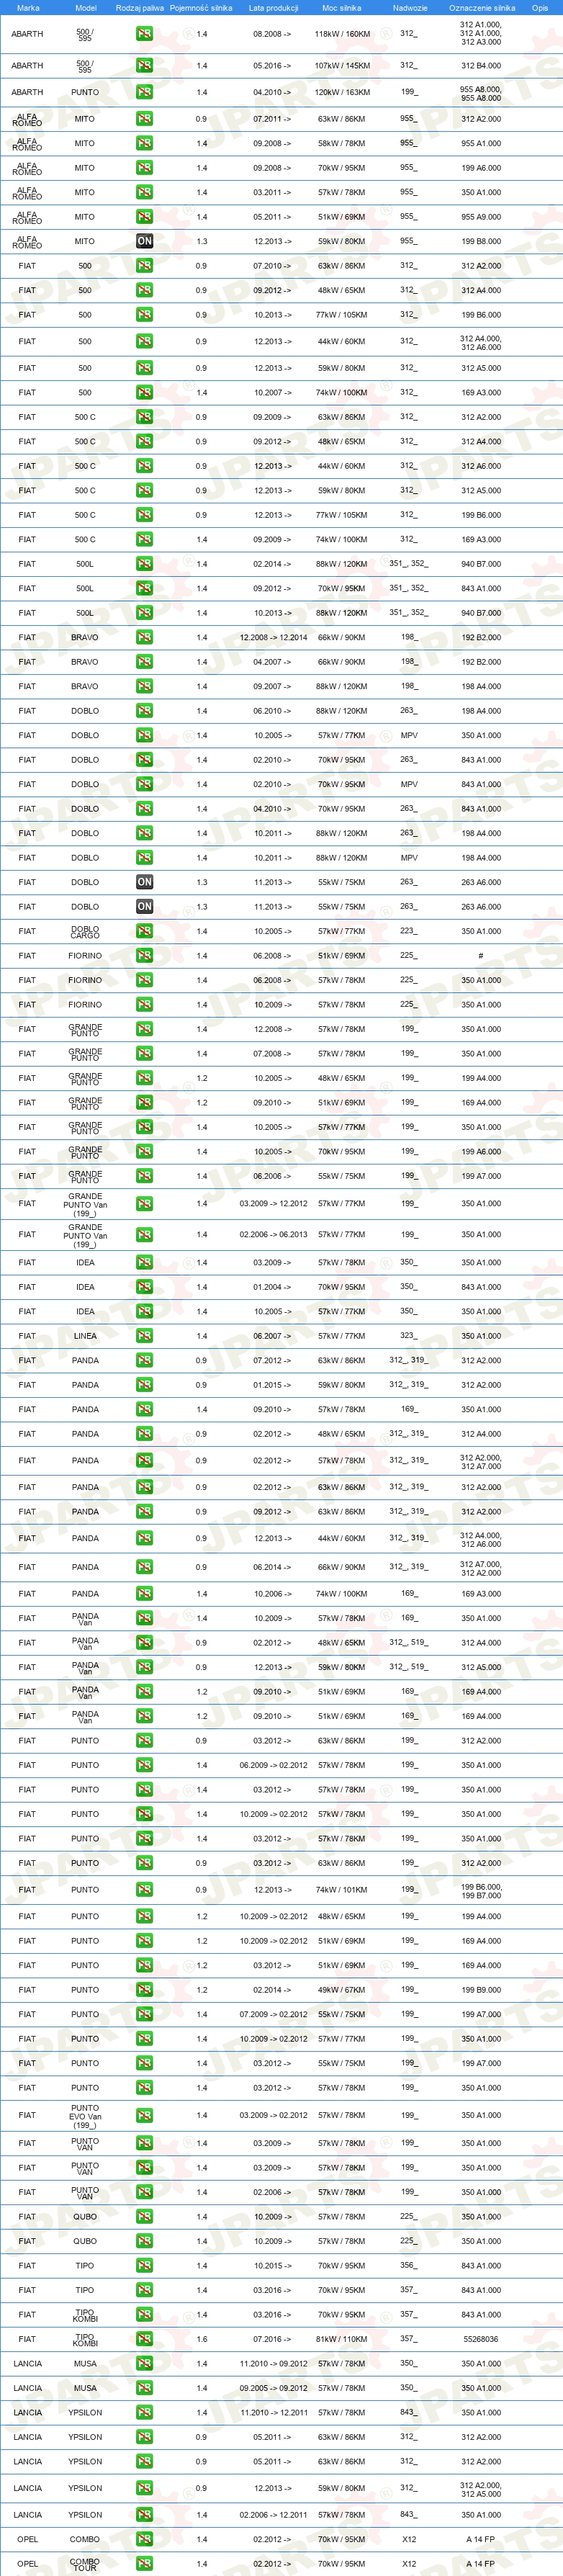Select the '356_' body code cell
This screenshot has width=563, height=2576.
[x=408, y=2266]
